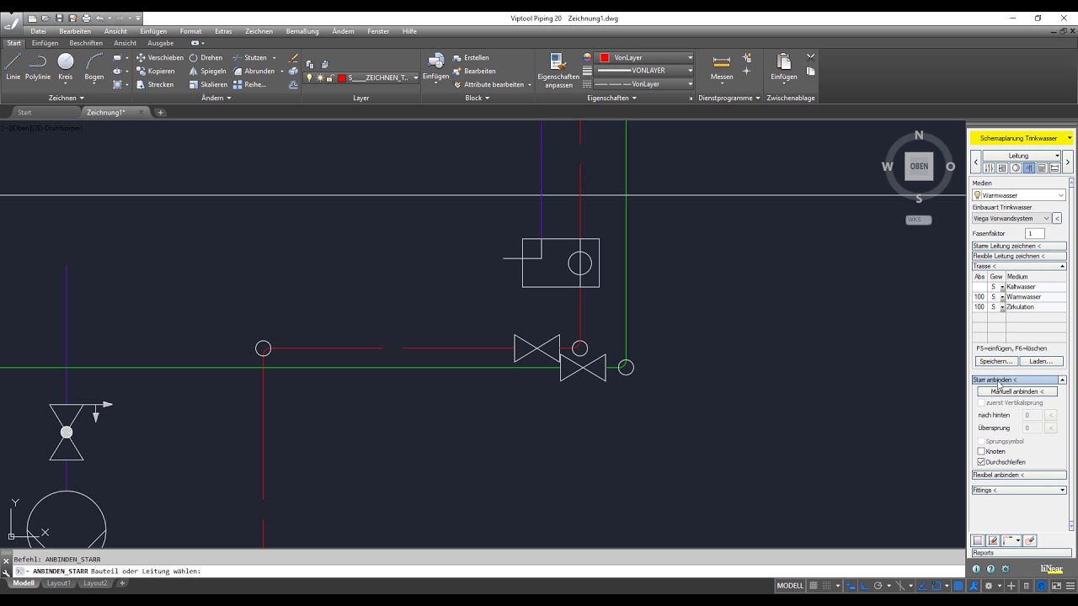Open liNear help question mark icon
The width and height of the screenshot is (1078, 606).
coord(990,570)
